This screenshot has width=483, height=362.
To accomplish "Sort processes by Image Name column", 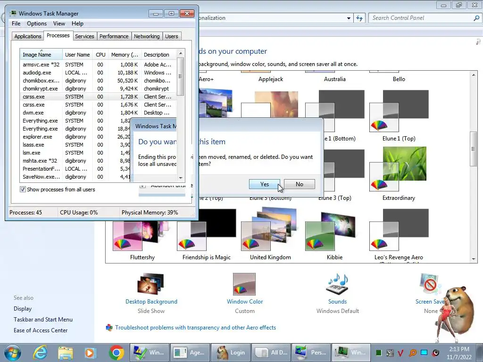I will click(42, 54).
